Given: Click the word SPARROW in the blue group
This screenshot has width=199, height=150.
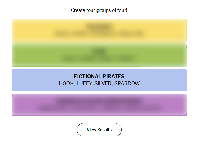Looking at the screenshot, I should point(127,84).
